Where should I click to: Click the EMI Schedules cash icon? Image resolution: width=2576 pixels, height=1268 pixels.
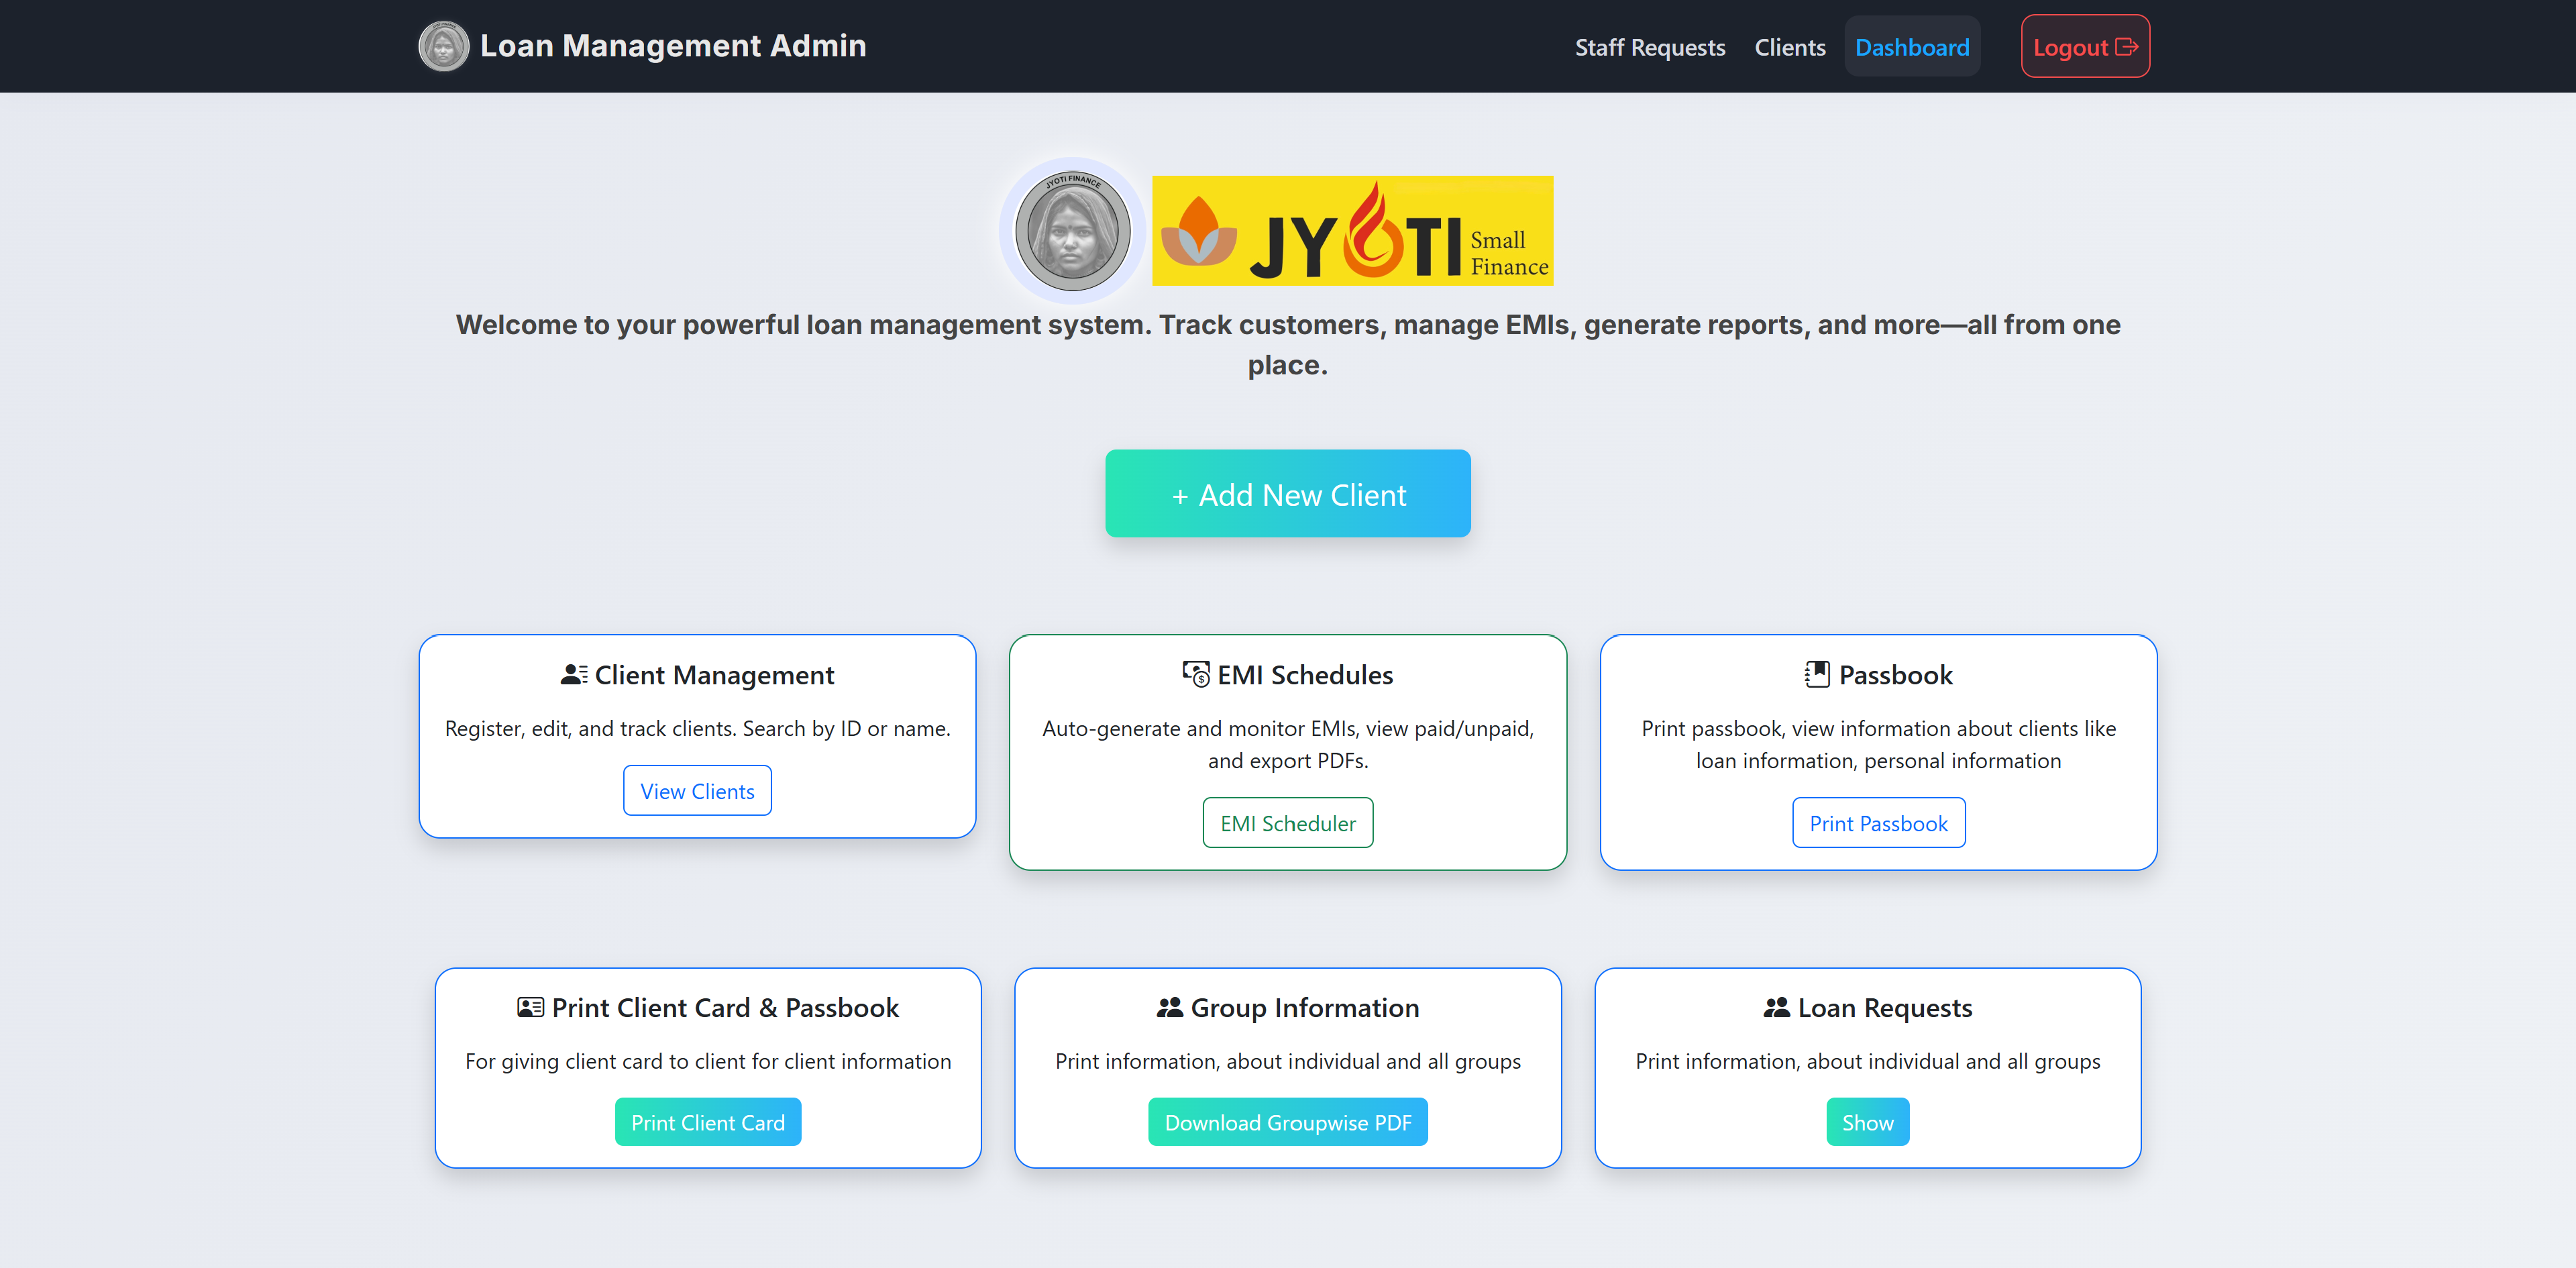1195,674
